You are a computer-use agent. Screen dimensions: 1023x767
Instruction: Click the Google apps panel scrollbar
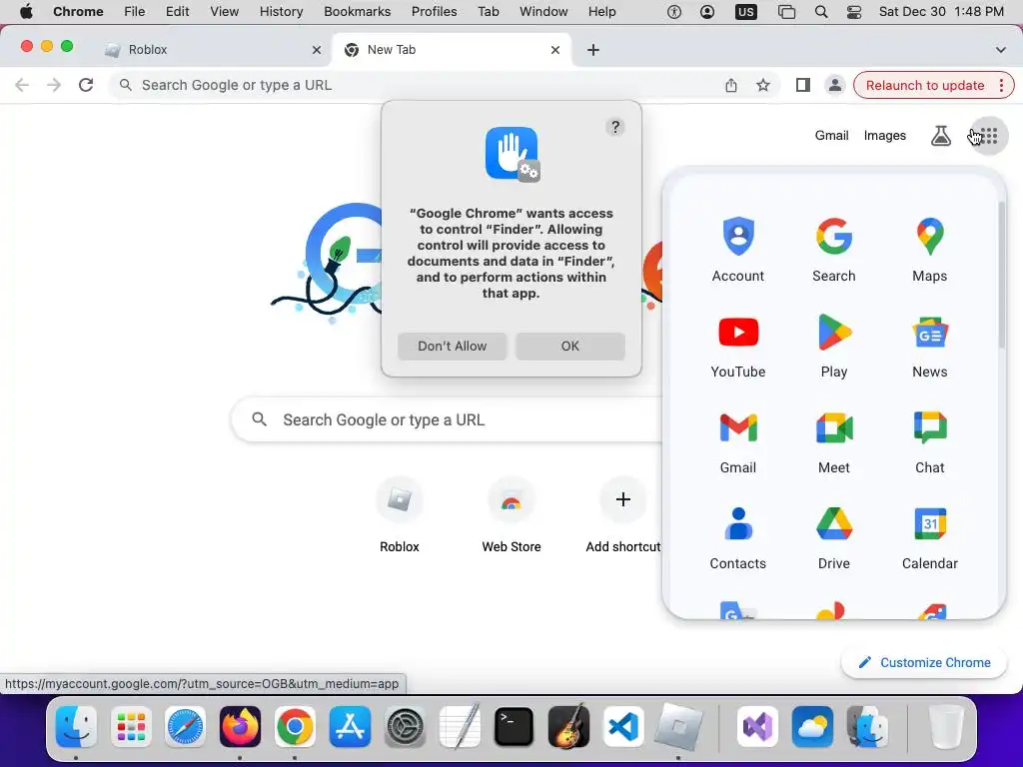[x=1001, y=274]
